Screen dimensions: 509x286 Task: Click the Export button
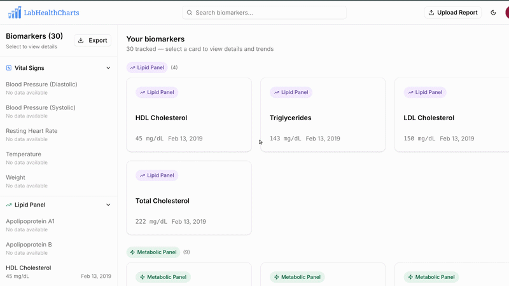point(92,40)
